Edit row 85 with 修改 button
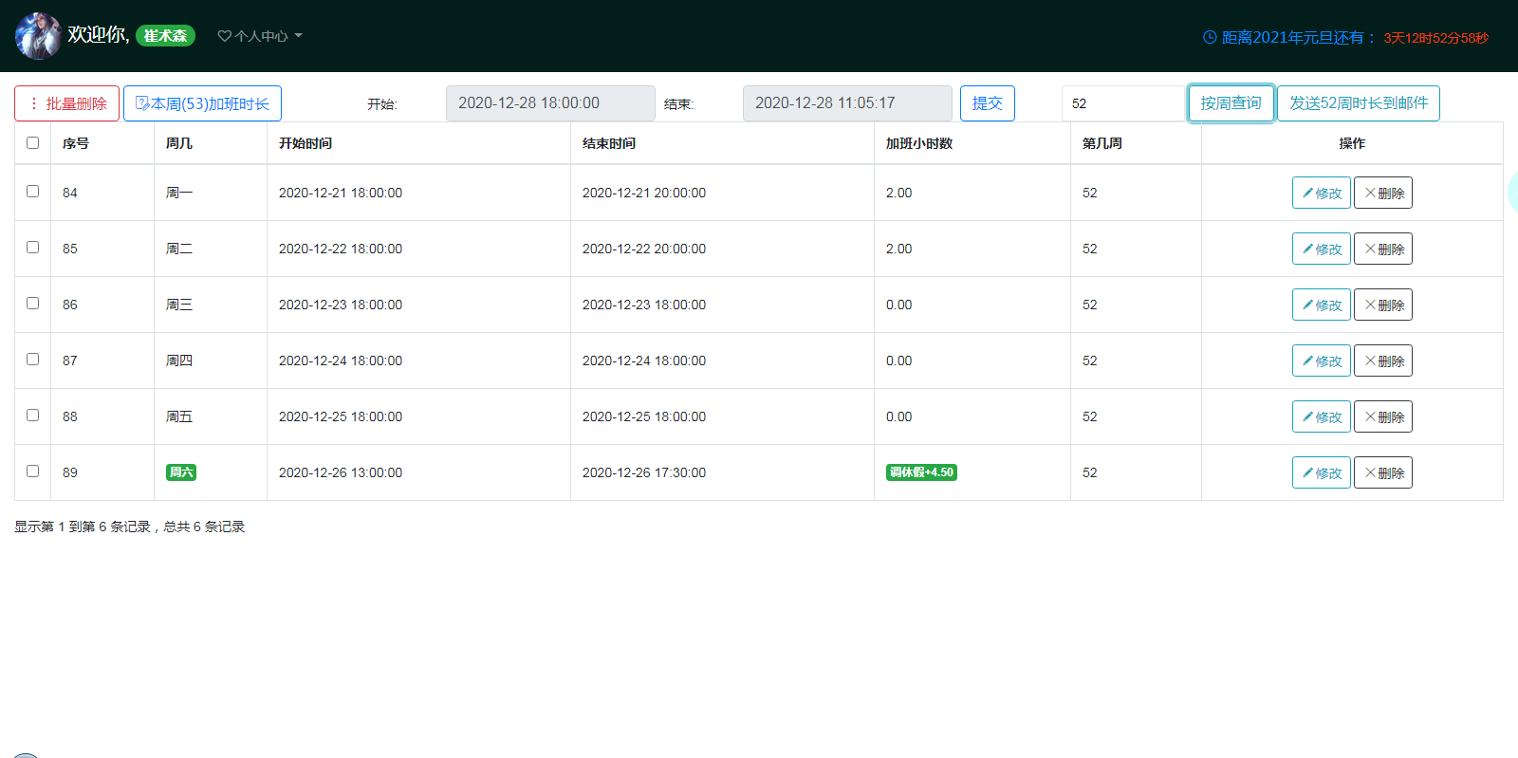1518x758 pixels. click(1322, 249)
